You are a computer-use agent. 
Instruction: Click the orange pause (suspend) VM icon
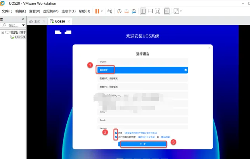click(x=97, y=11)
